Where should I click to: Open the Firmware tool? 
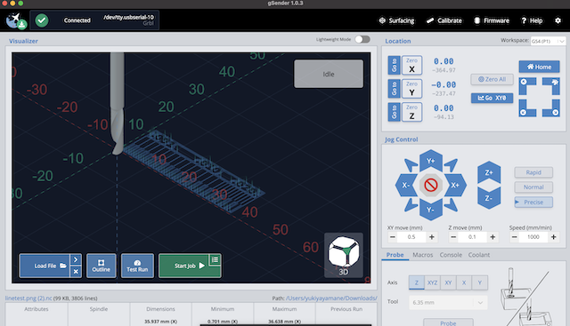[x=492, y=20]
